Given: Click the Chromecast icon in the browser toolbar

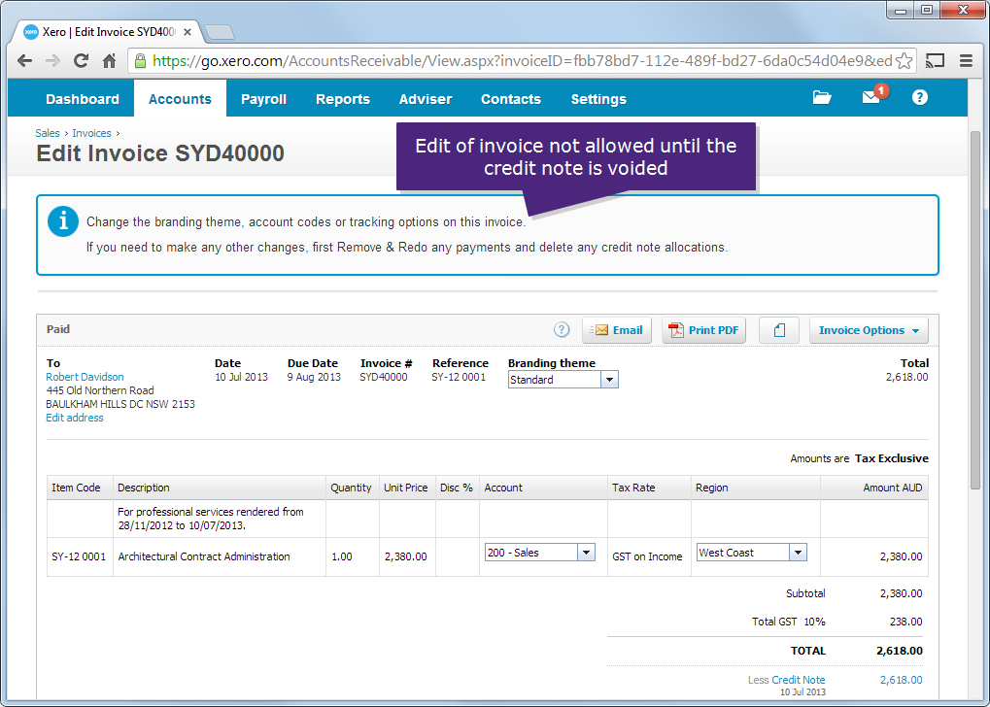Looking at the screenshot, I should [934, 59].
